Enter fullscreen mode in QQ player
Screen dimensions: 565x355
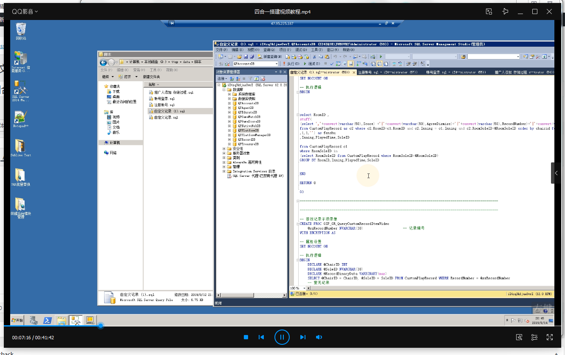click(x=550, y=337)
